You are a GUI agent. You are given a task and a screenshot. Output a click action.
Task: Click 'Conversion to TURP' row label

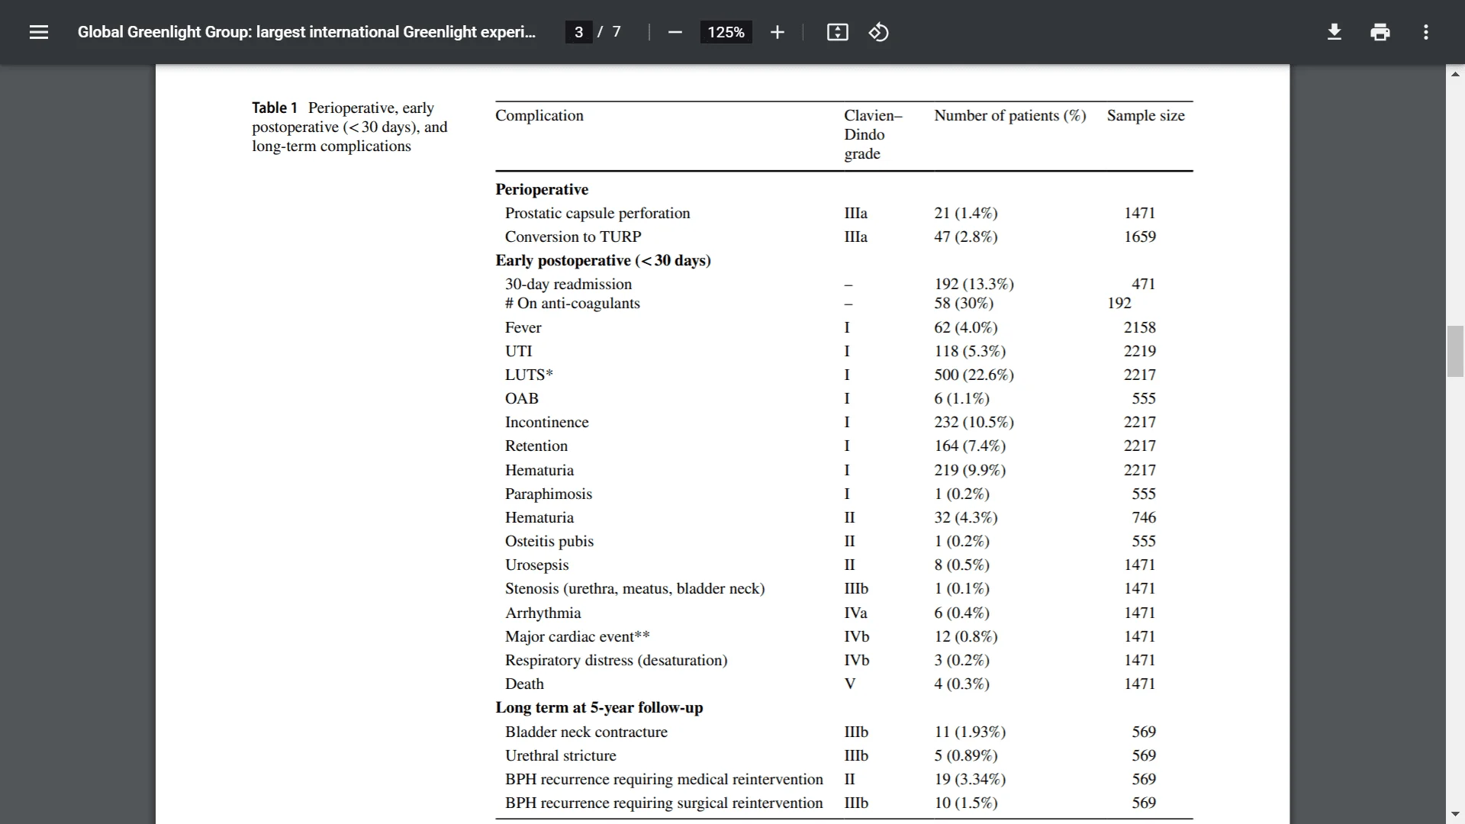(573, 237)
